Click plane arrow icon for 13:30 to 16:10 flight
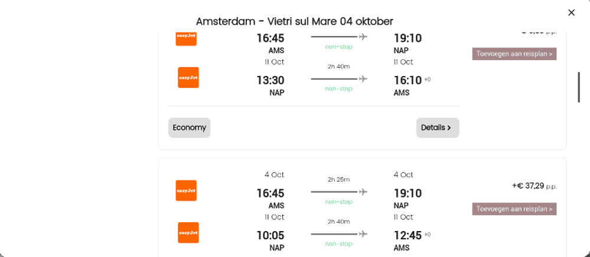The height and width of the screenshot is (257, 590). tap(339, 78)
